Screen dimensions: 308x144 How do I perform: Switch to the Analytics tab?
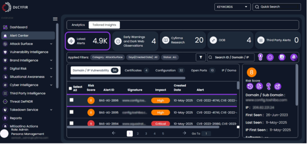click(78, 25)
